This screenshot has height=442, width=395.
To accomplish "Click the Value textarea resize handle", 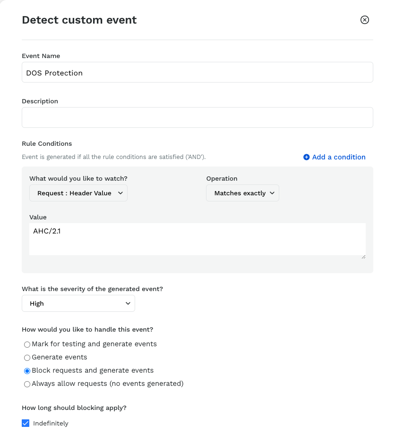I will (x=363, y=257).
